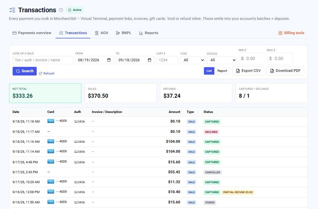Click the From date field 08/19/2026
The height and width of the screenshot is (209, 318).
coord(94,60)
